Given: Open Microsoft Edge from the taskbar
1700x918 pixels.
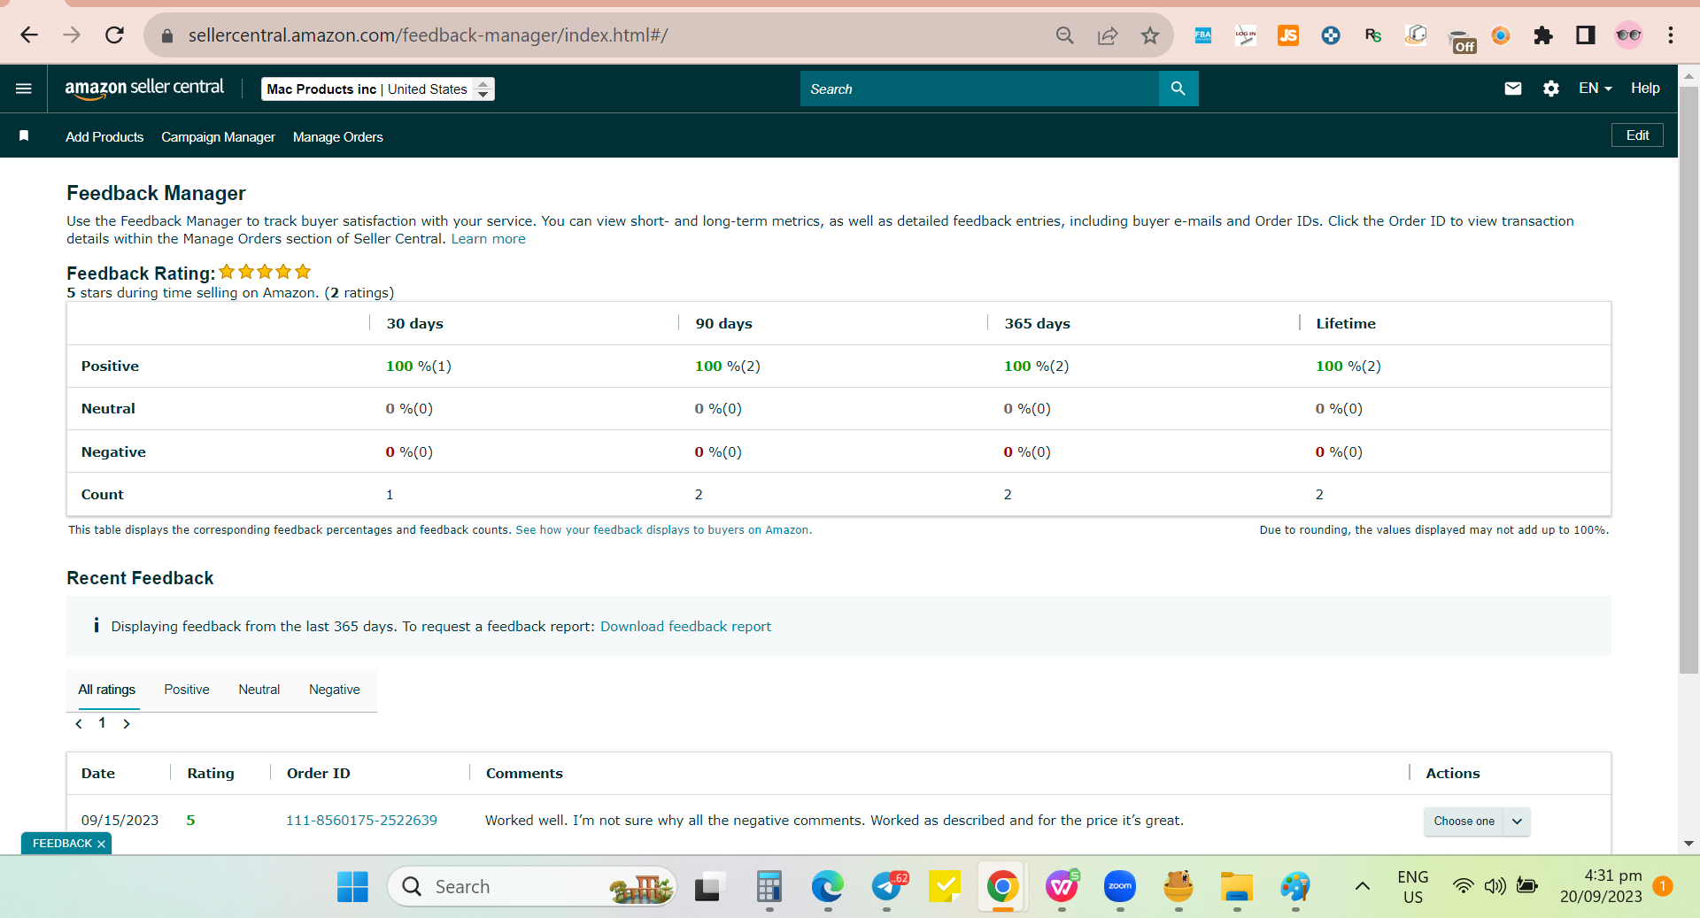Looking at the screenshot, I should click(828, 886).
